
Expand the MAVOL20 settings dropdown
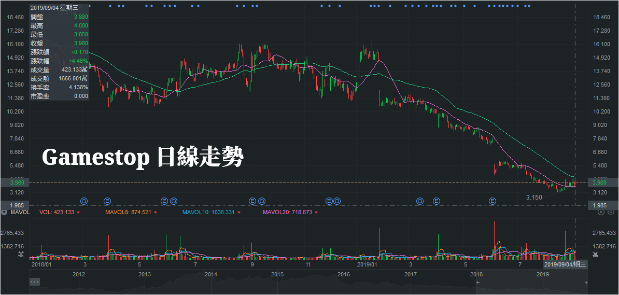tap(316, 213)
